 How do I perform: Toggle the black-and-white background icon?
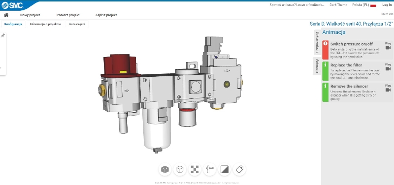tap(225, 170)
